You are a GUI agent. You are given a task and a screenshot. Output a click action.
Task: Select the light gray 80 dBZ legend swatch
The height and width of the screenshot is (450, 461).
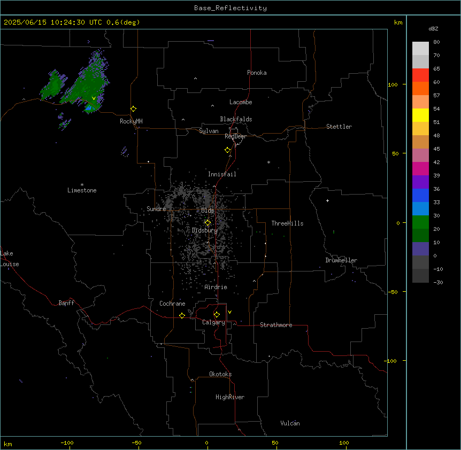[x=420, y=49]
